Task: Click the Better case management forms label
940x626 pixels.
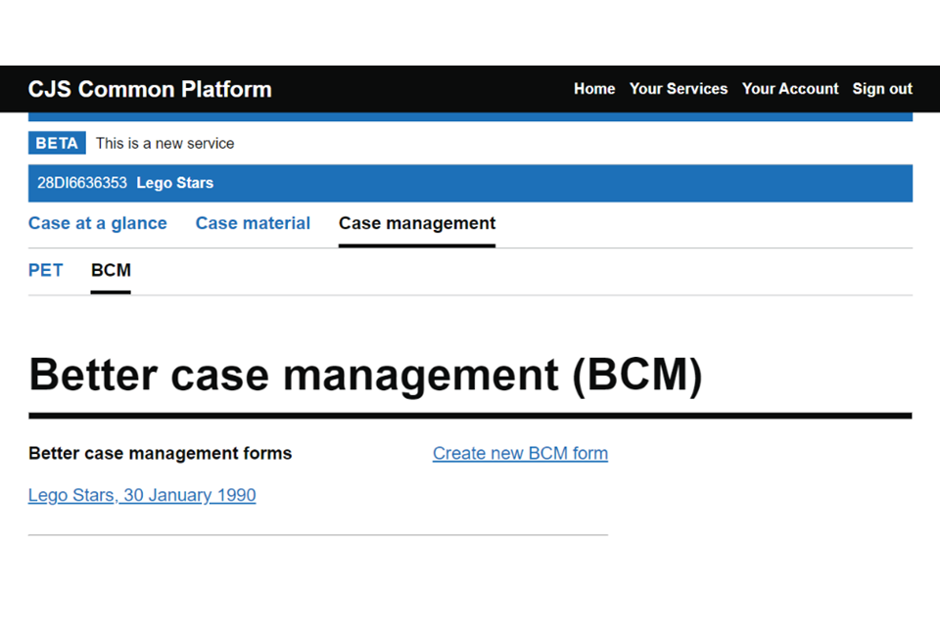Action: 160,453
